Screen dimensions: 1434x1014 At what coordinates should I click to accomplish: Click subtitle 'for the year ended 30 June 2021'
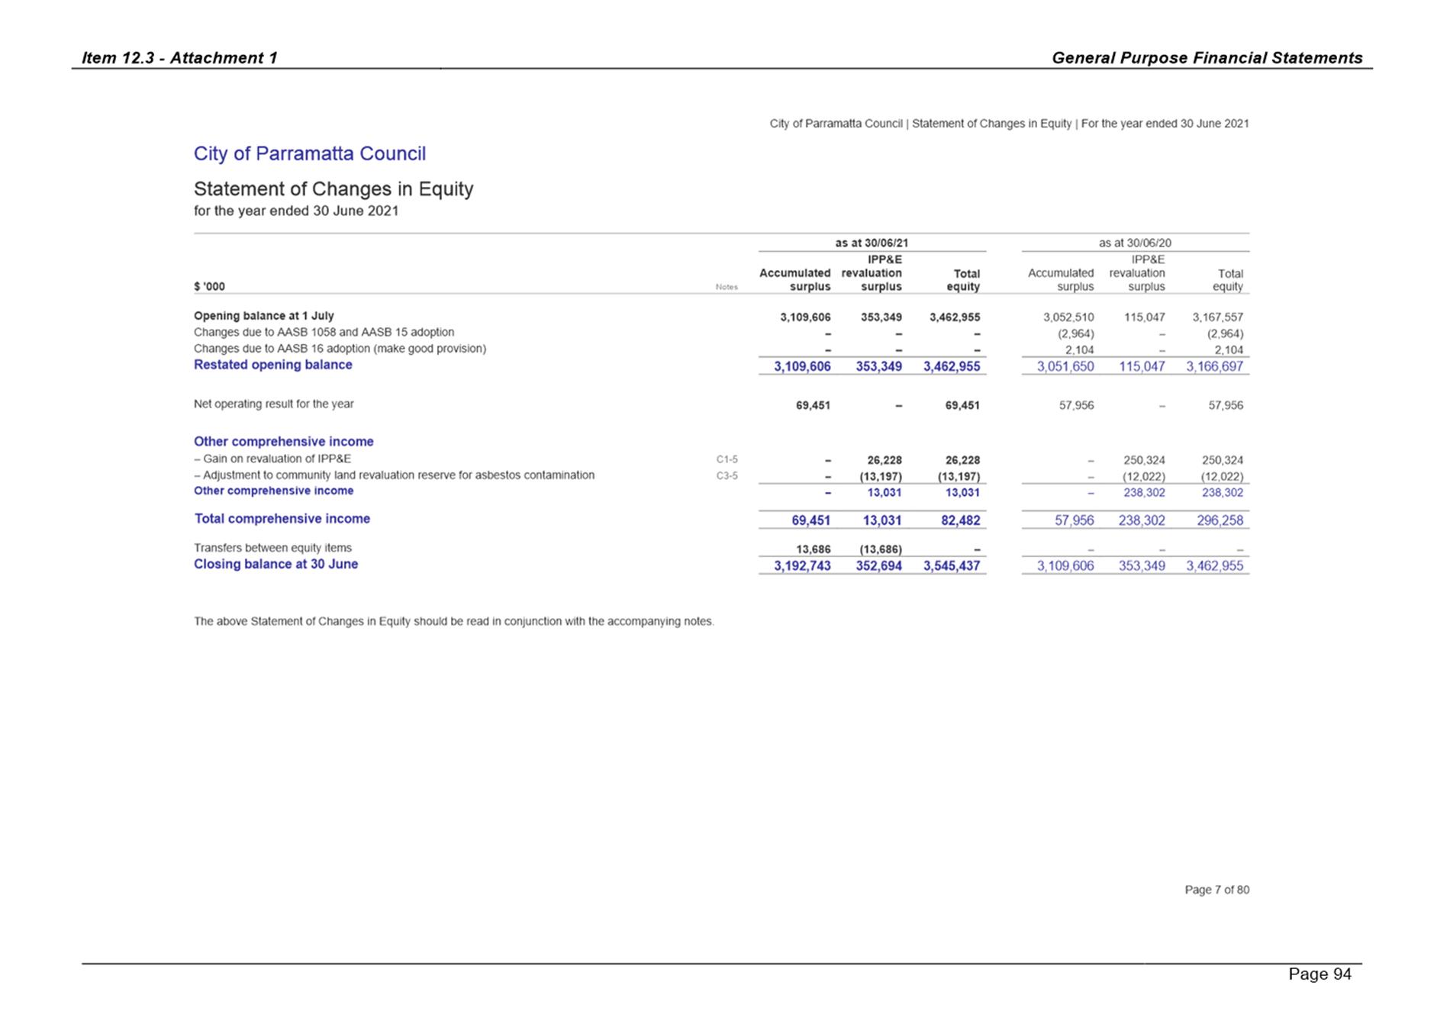point(296,211)
